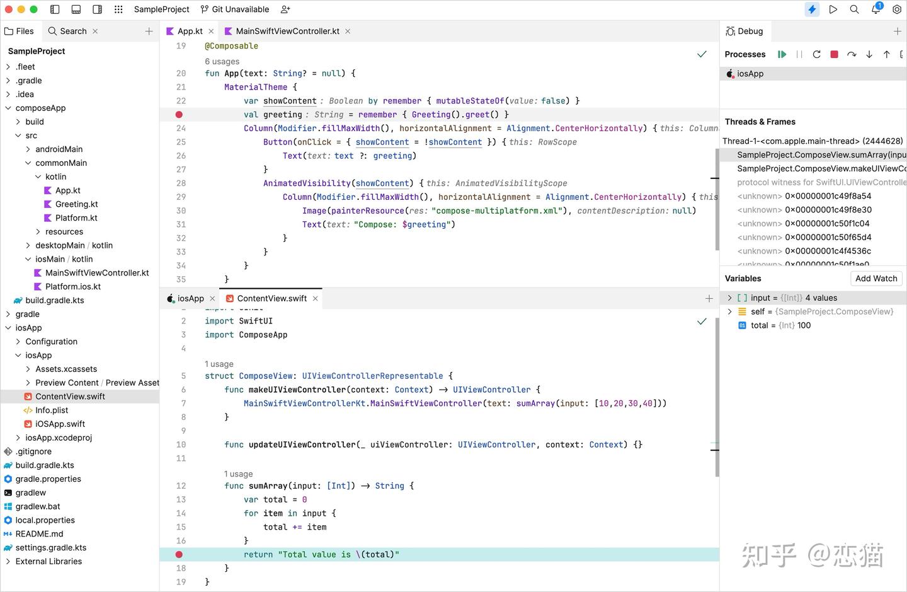Screen dimensions: 907x592
Task: Expand the self variable entry
Action: coord(729,311)
